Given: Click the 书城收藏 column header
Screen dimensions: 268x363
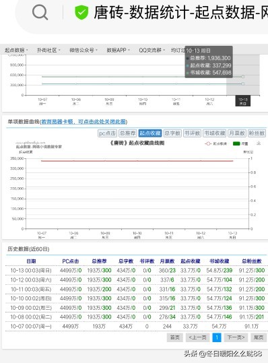Looking at the screenshot, I should (x=219, y=261).
